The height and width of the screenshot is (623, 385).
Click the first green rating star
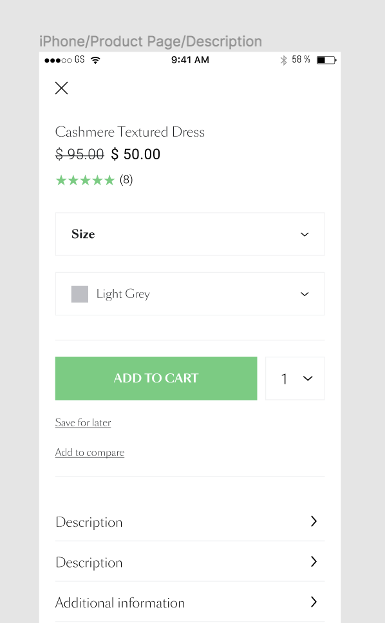tap(61, 180)
